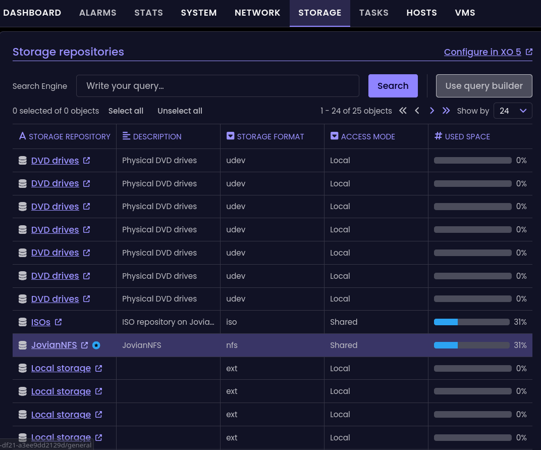Switch to the Network tab
The height and width of the screenshot is (450, 541).
257,13
